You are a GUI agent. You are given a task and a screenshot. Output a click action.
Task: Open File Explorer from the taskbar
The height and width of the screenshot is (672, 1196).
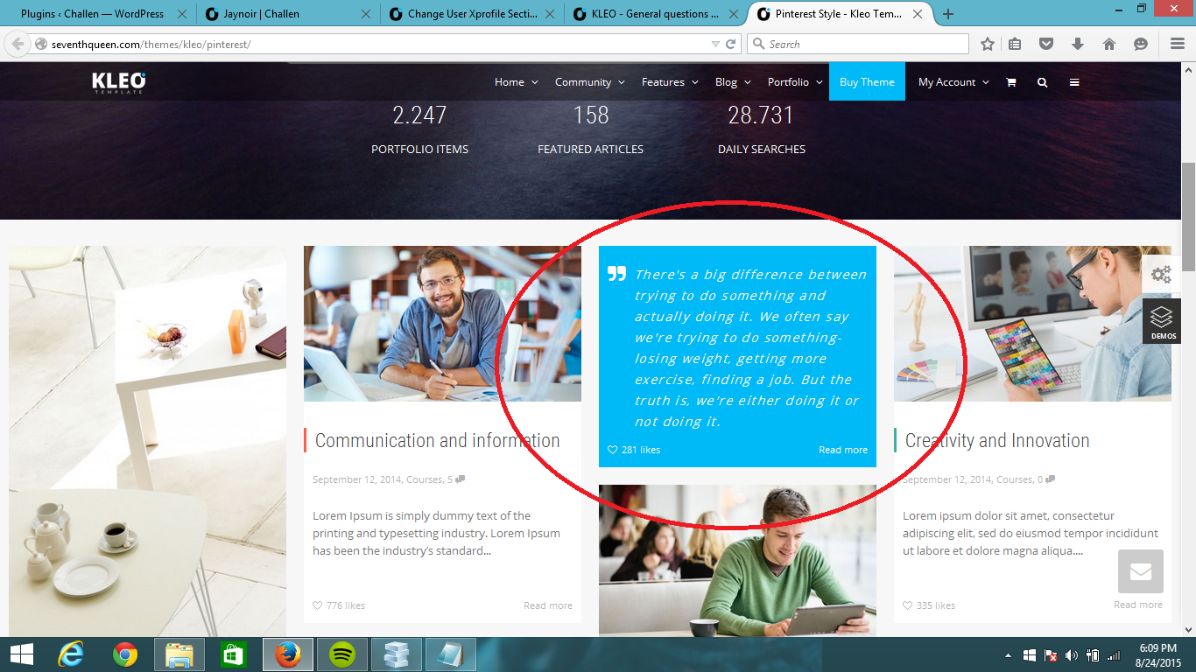[179, 654]
